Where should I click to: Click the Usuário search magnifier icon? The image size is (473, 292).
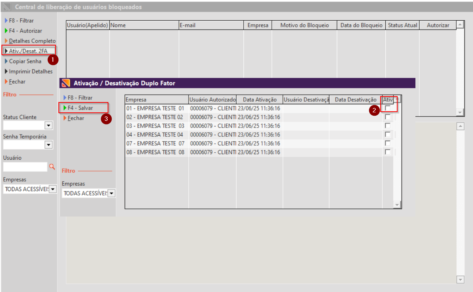[x=52, y=167]
